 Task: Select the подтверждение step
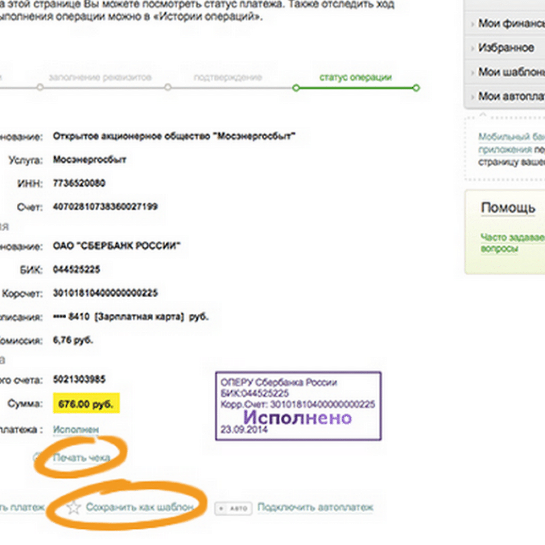click(228, 78)
